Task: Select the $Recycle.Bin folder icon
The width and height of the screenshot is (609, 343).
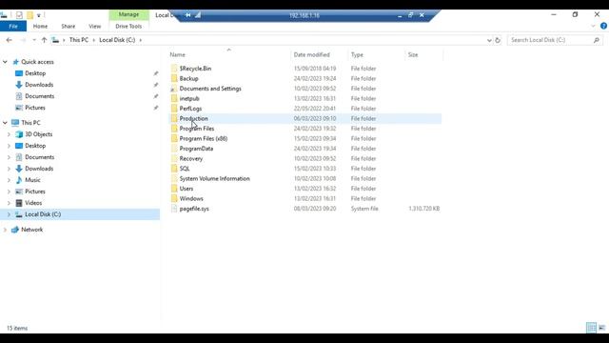Action: [174, 69]
